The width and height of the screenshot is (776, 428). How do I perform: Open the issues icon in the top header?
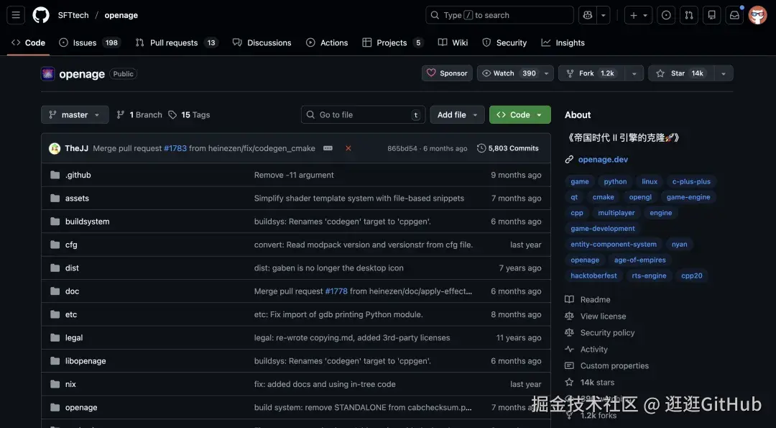click(x=666, y=15)
